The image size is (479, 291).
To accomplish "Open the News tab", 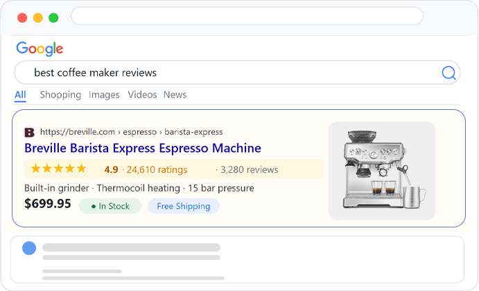I will [175, 95].
